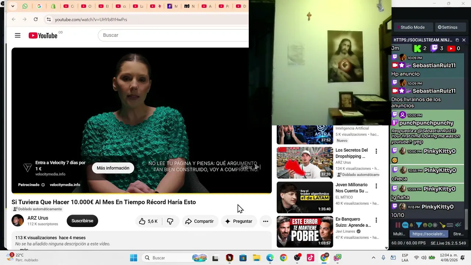
Task: Open Los Secretos Del Dropshipping title link
Action: [352, 153]
